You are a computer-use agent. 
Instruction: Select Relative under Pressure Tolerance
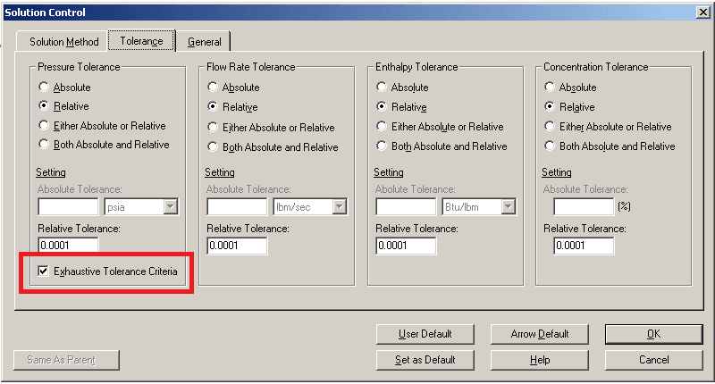click(63, 106)
